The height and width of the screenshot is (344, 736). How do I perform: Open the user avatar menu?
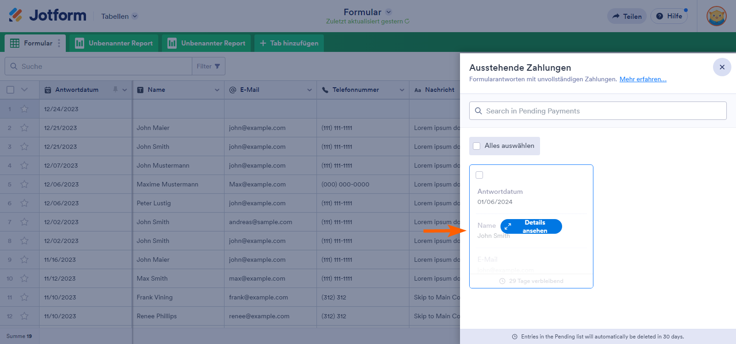point(716,16)
